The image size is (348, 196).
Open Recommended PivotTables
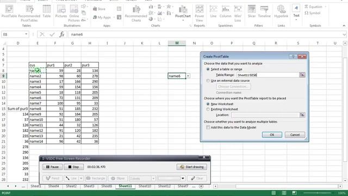[29, 13]
